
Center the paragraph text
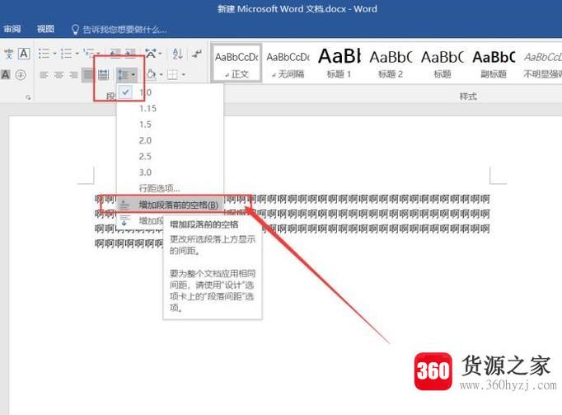[59, 75]
